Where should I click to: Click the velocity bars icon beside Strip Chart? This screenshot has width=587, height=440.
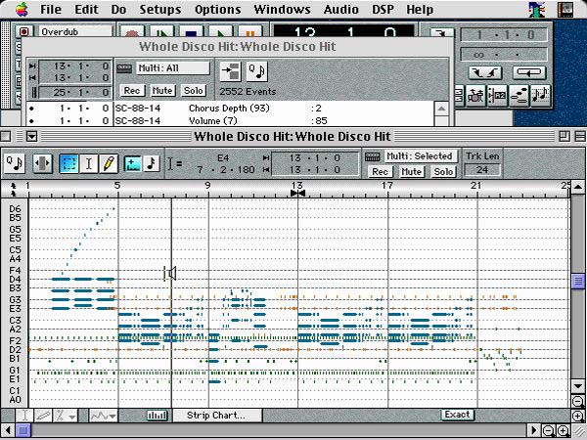(157, 415)
